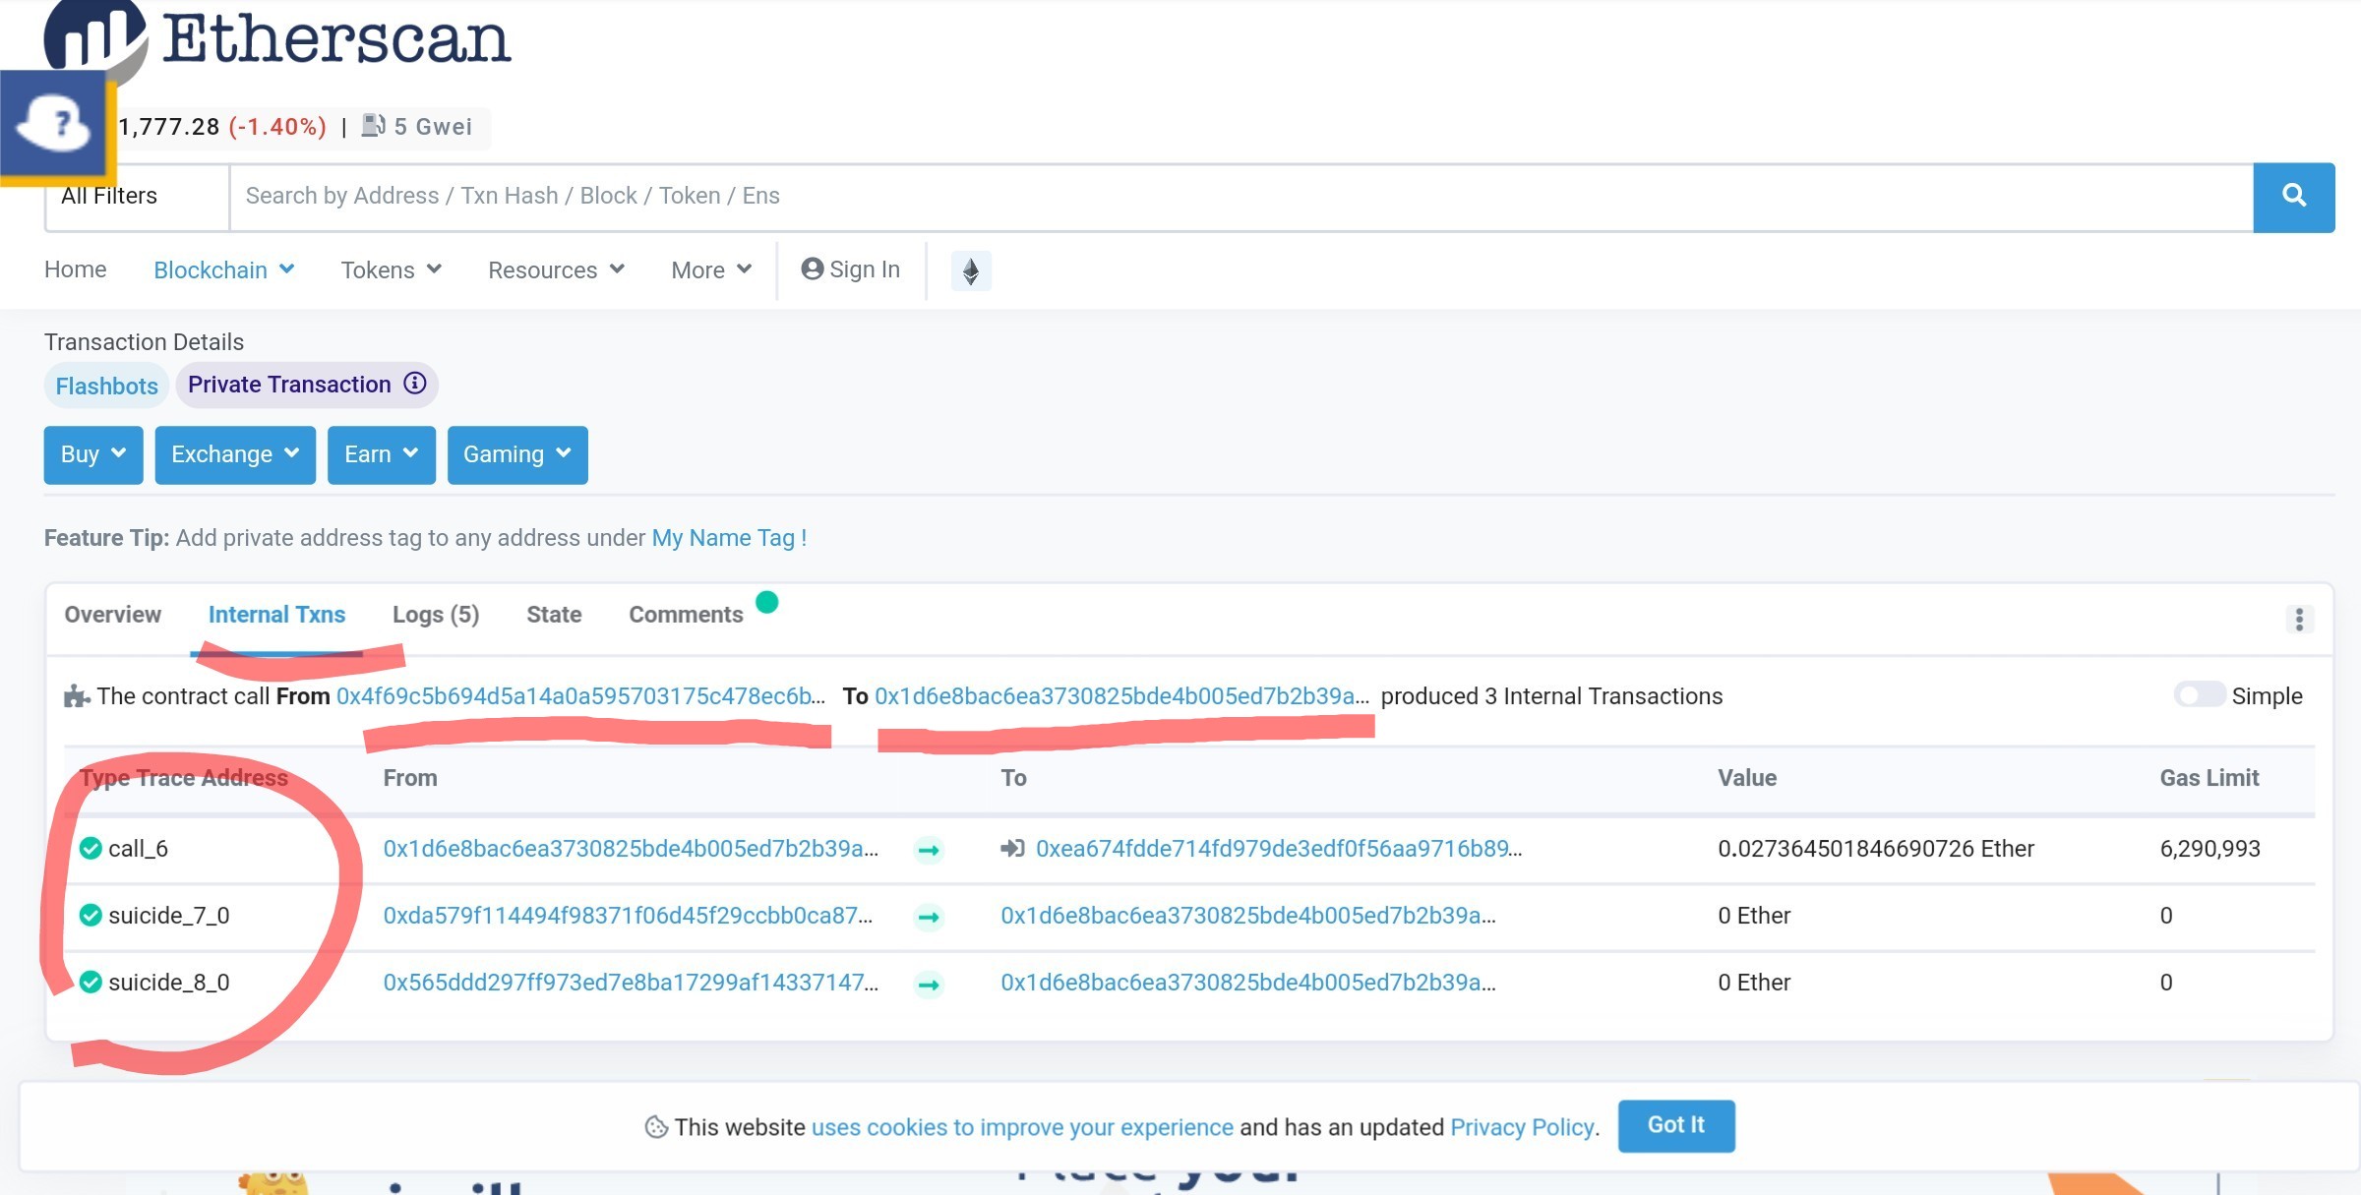Click the gas pump icon
Screen dimensions: 2361x1195
click(373, 126)
